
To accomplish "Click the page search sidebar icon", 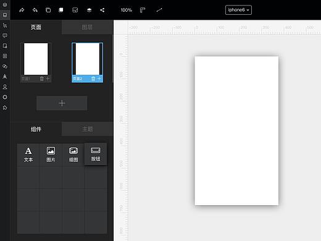I will 5,46.
